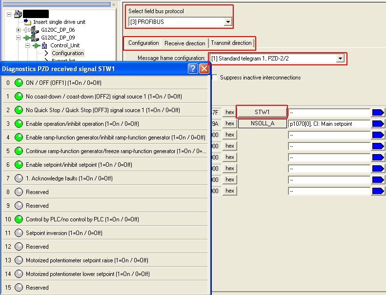Enable Suppress inactive interconnections checkbox
Viewport: 386px width, 295px height.
coord(215,78)
